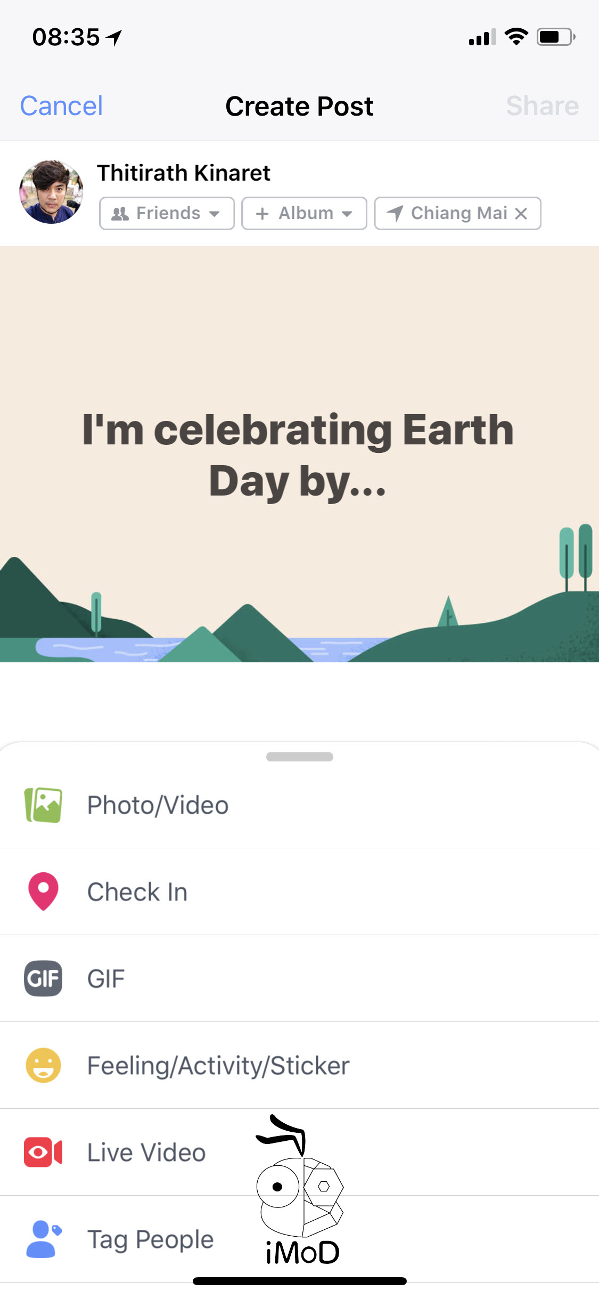Tap the blue Tag People icon
The height and width of the screenshot is (1298, 599).
click(43, 1239)
